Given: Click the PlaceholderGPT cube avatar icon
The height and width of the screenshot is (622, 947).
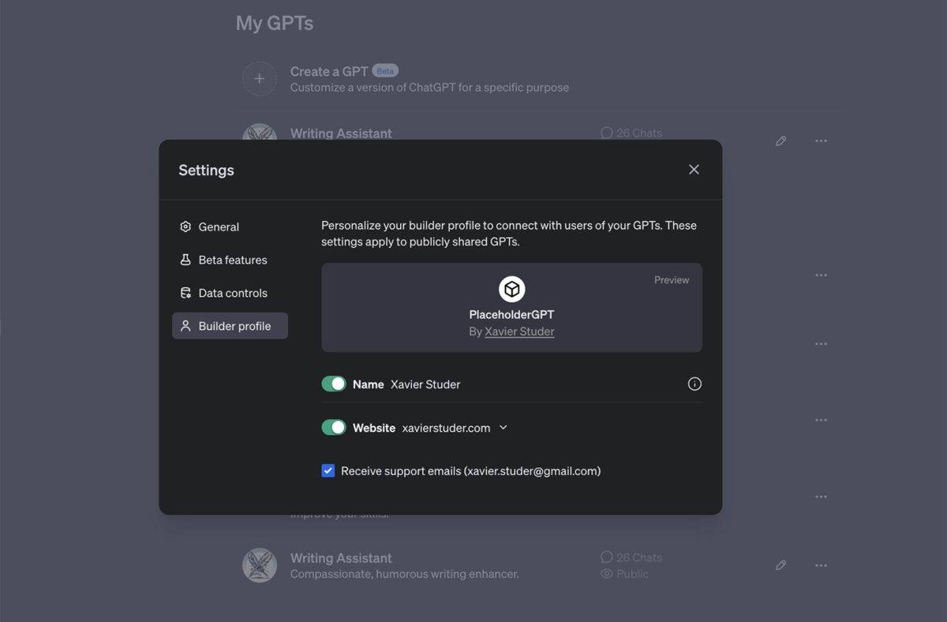Looking at the screenshot, I should [x=512, y=290].
